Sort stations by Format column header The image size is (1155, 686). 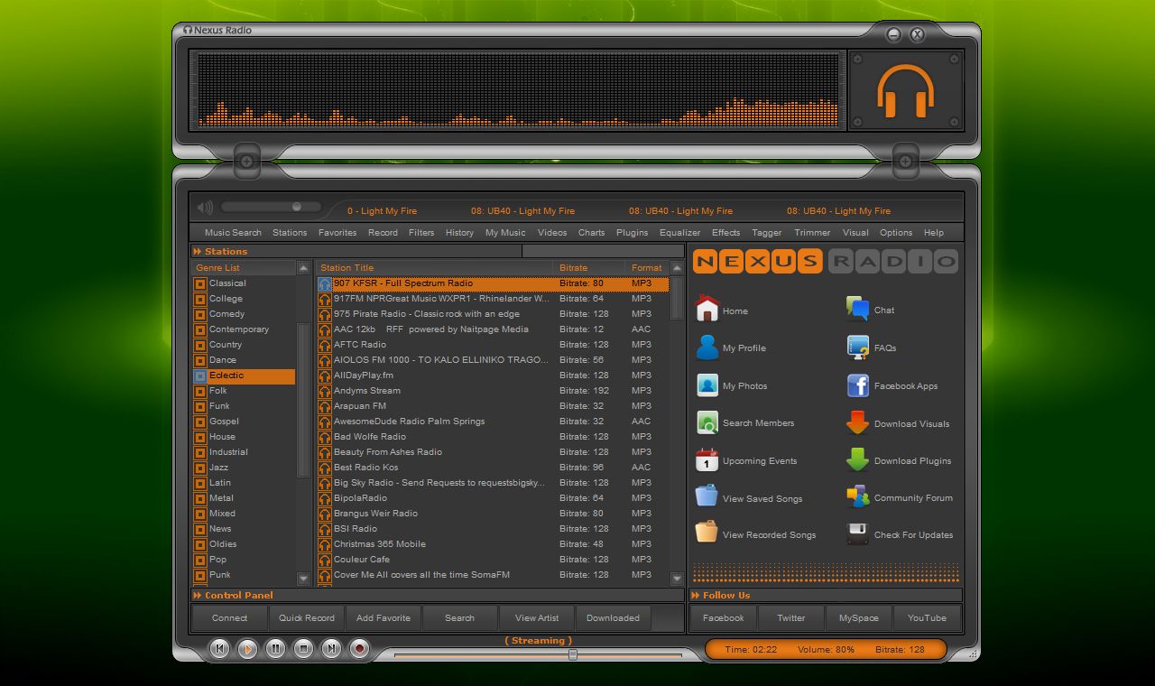point(647,267)
